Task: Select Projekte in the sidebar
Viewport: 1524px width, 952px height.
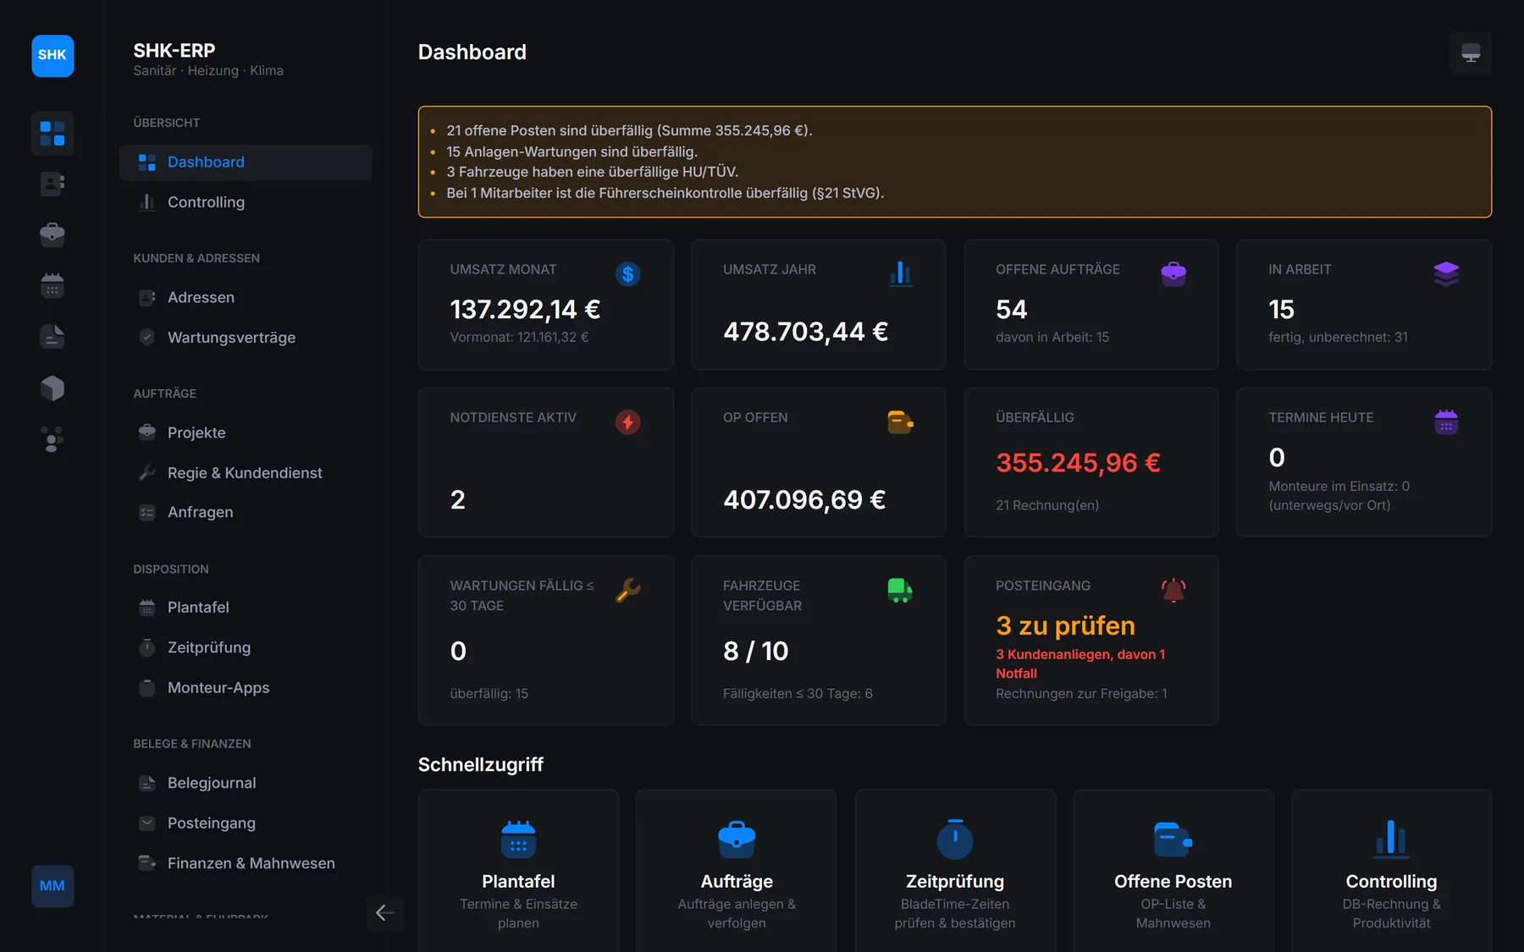Action: click(246, 433)
